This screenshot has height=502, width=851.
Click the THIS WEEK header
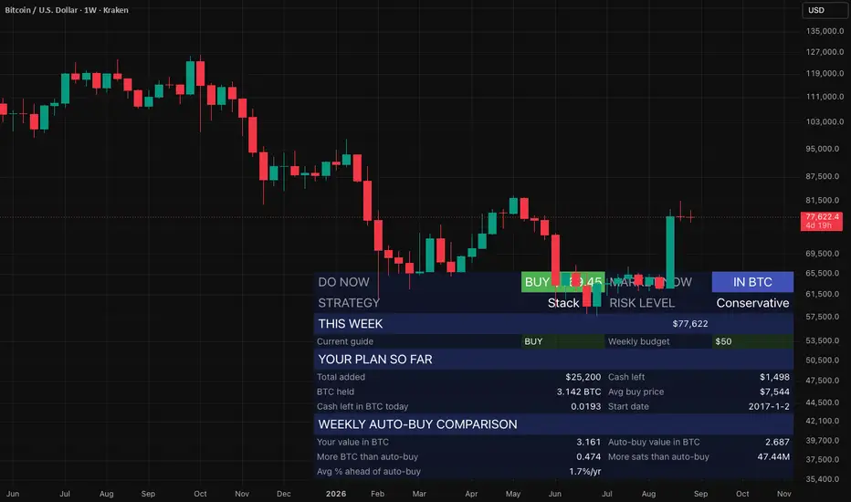[351, 324]
